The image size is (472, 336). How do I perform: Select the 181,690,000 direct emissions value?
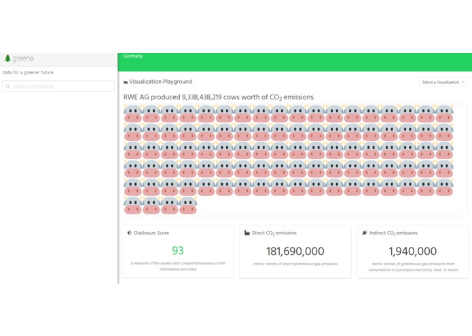(x=295, y=251)
